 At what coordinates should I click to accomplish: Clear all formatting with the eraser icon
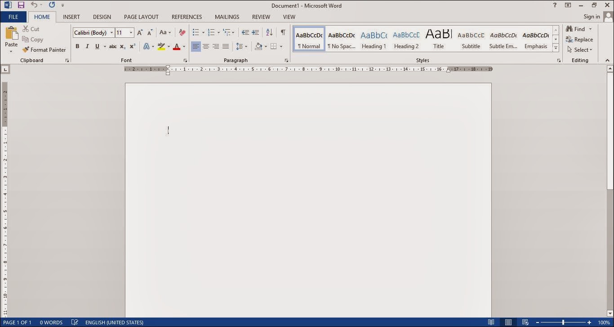(182, 32)
